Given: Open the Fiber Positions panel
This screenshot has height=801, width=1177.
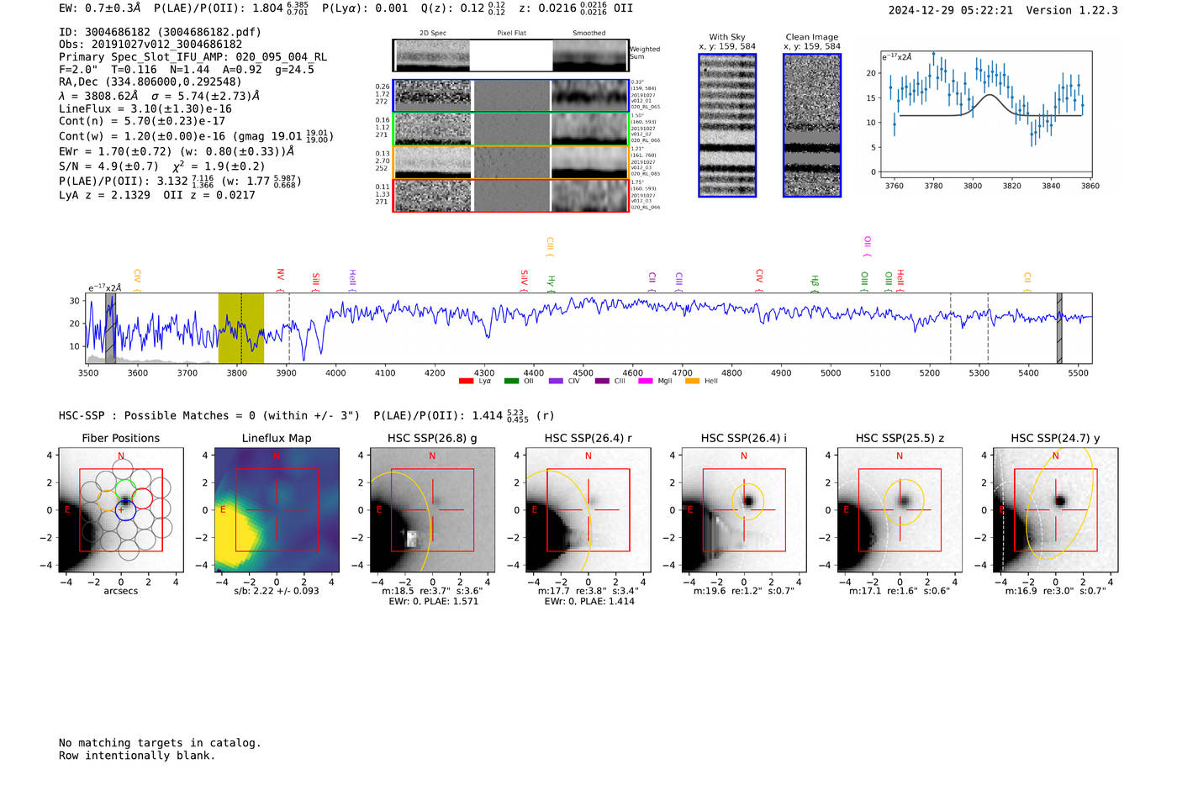Looking at the screenshot, I should 120,510.
